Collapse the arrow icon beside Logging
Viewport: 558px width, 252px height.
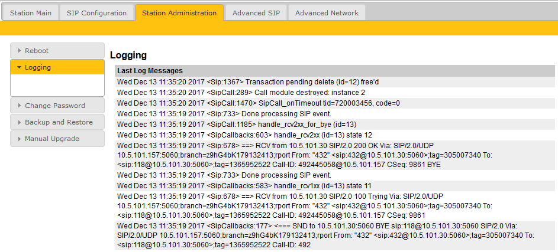[x=20, y=67]
